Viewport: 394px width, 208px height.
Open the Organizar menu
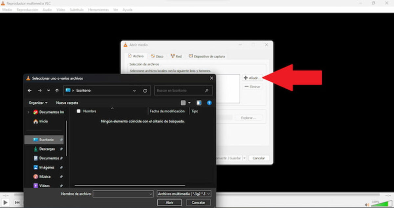click(x=38, y=103)
